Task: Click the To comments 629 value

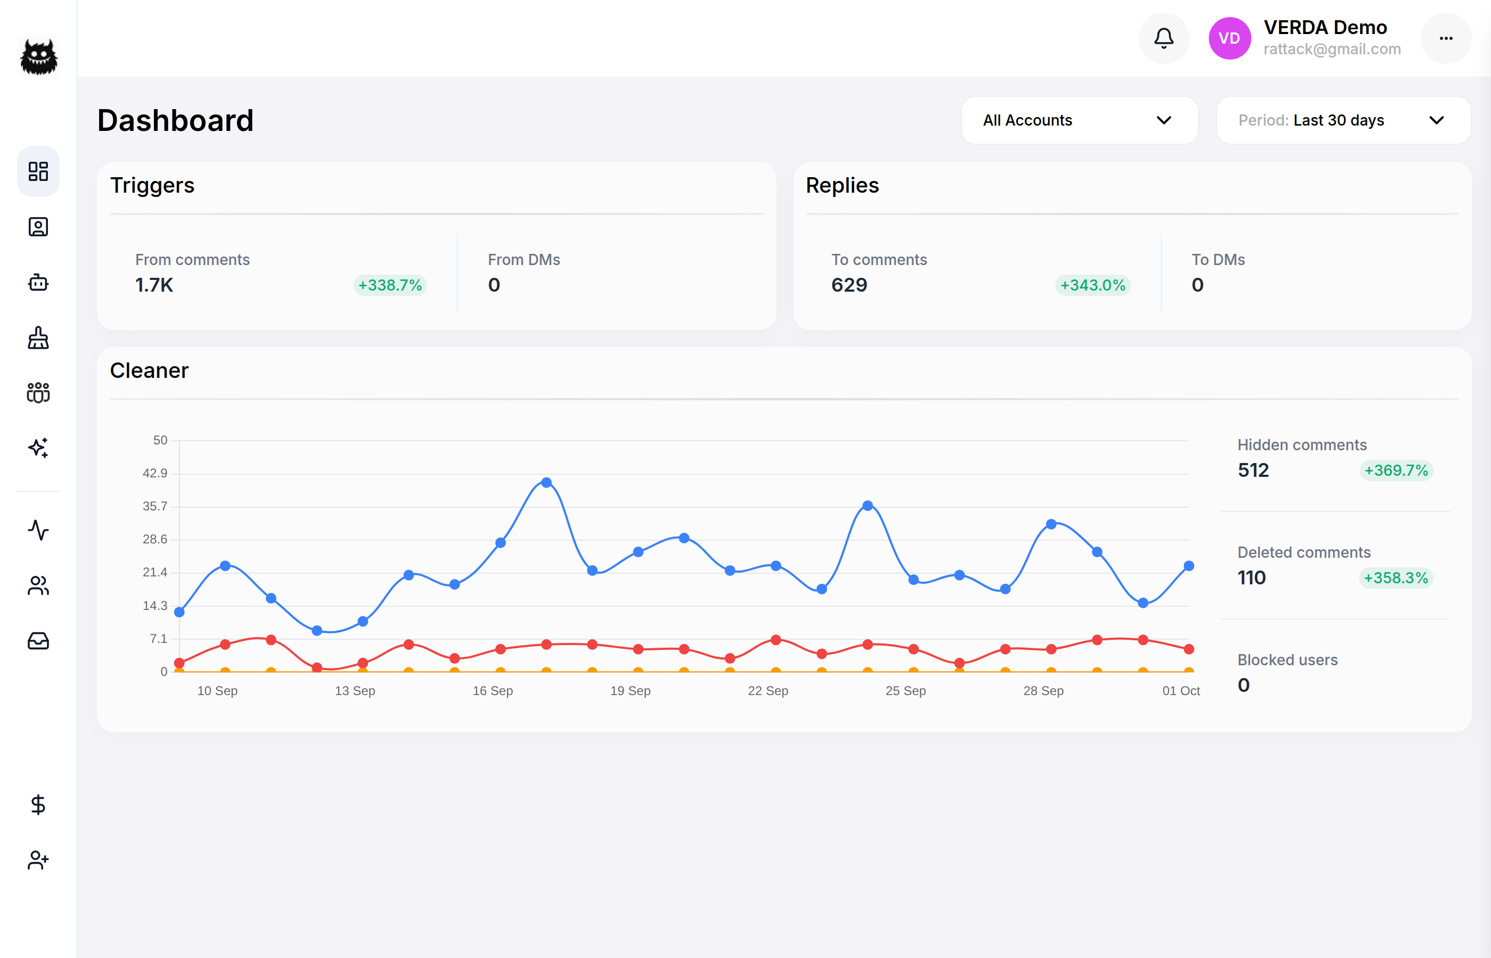Action: (x=849, y=285)
